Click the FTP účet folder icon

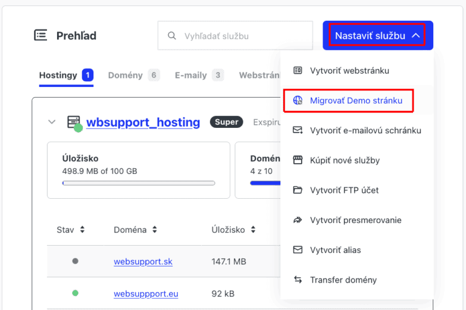point(298,190)
